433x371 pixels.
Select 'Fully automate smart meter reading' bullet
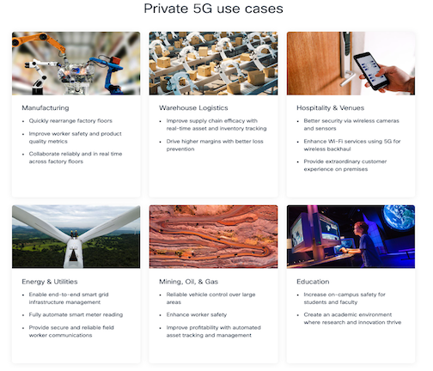tap(76, 314)
